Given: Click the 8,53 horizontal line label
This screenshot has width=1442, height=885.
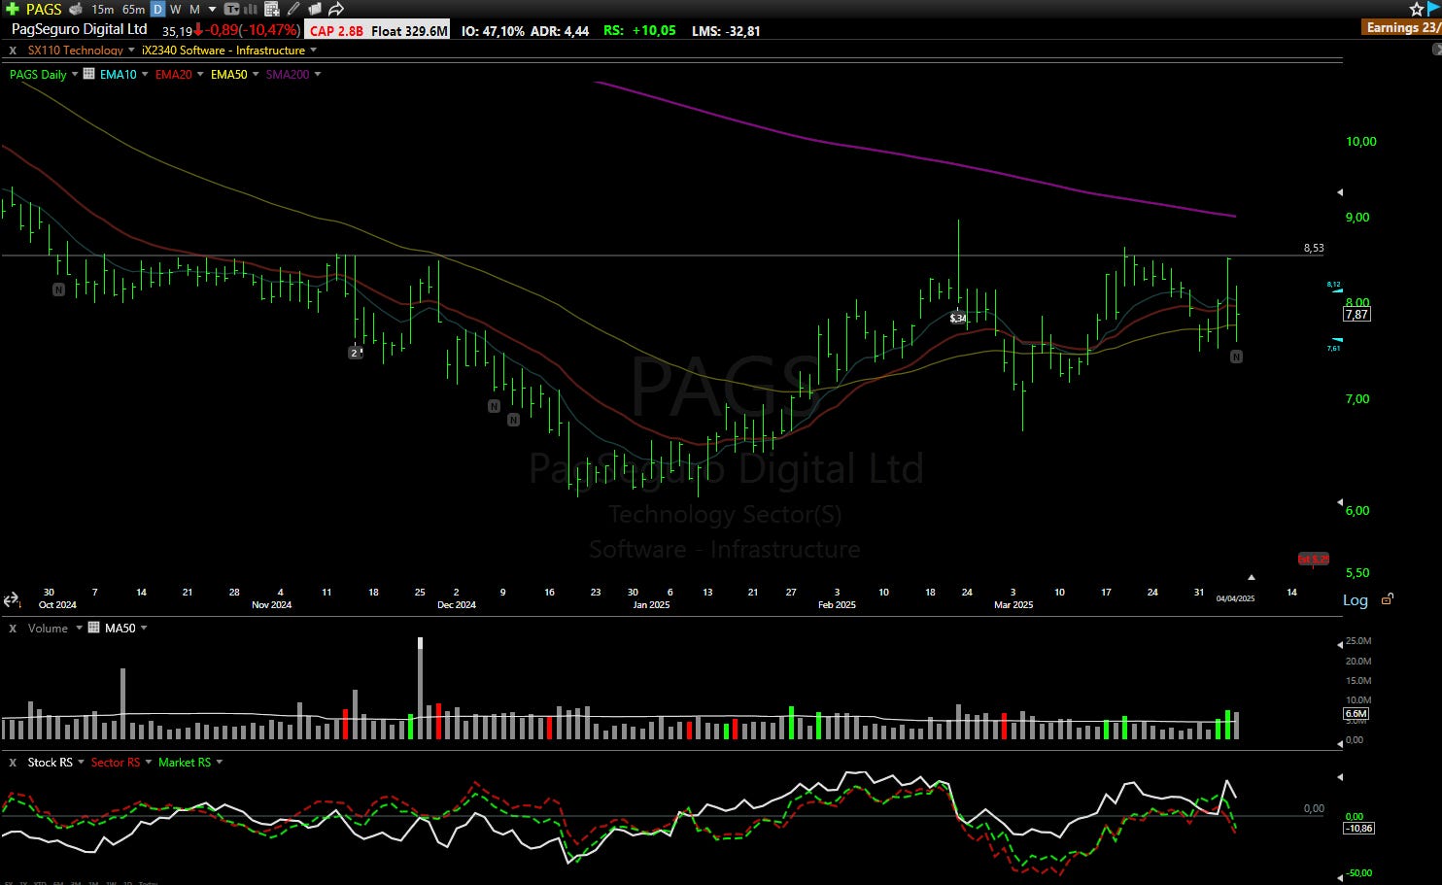Looking at the screenshot, I should click(1314, 248).
